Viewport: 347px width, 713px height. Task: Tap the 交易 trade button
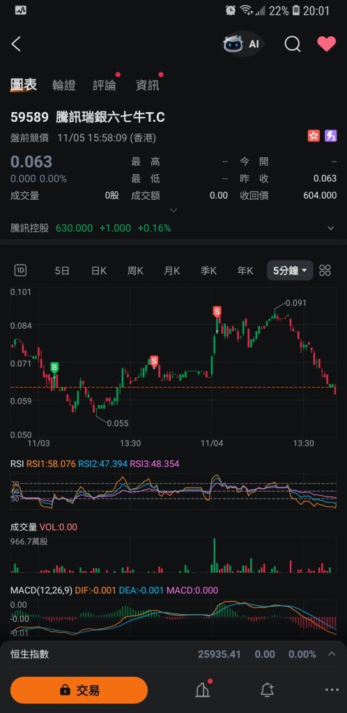point(79,690)
